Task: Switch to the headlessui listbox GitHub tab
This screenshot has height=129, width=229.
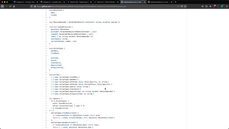Action: point(160,2)
